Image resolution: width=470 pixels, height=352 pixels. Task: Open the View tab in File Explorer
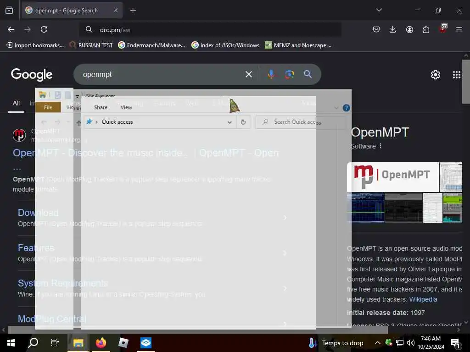coord(126,107)
